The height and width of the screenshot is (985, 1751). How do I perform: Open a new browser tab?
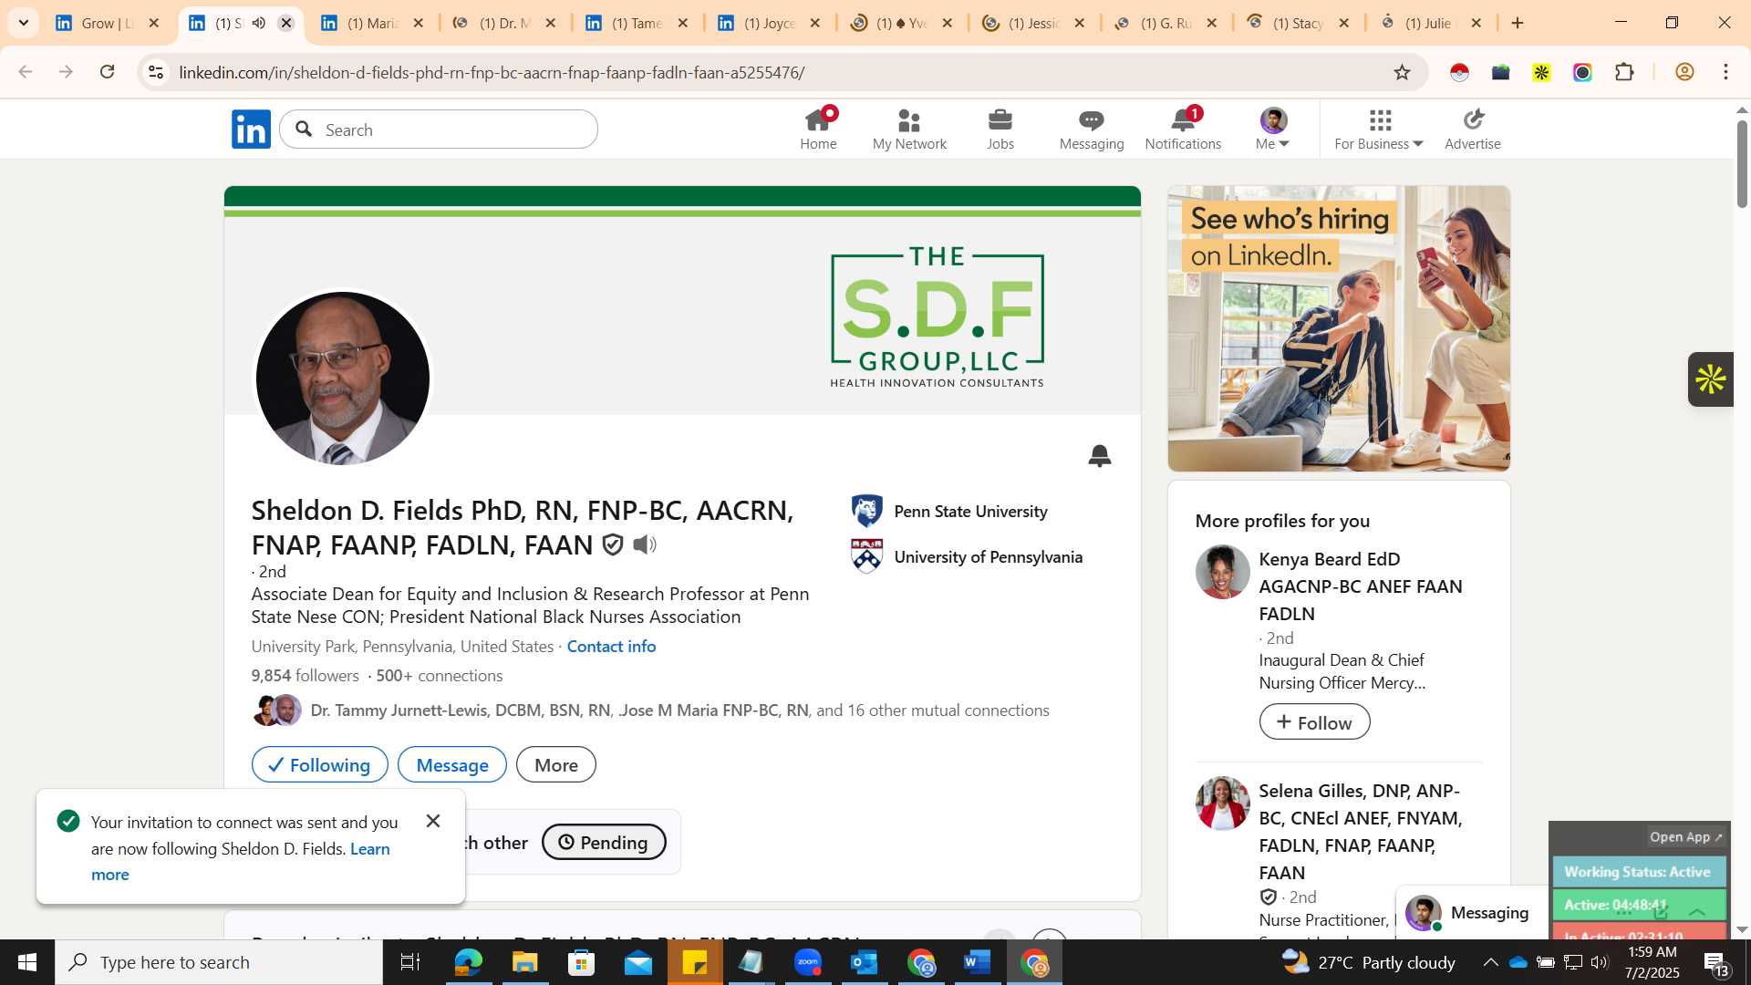[1518, 23]
